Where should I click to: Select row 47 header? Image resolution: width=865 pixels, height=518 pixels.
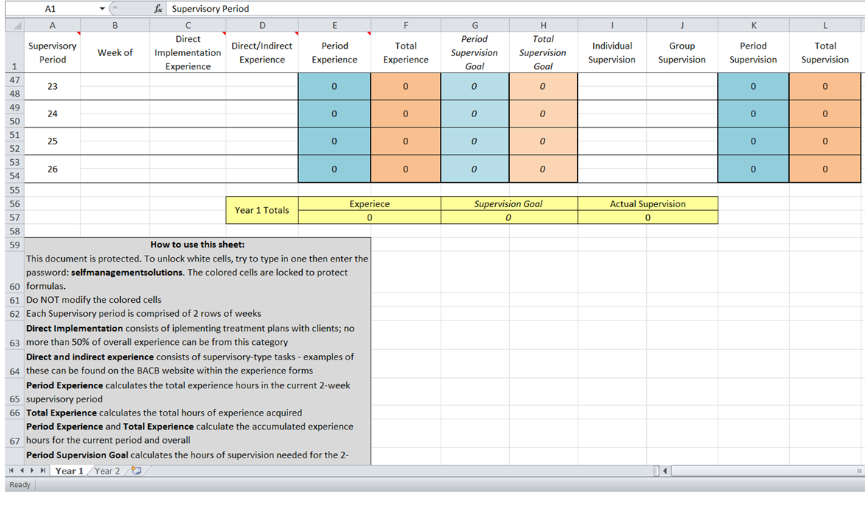coord(15,80)
